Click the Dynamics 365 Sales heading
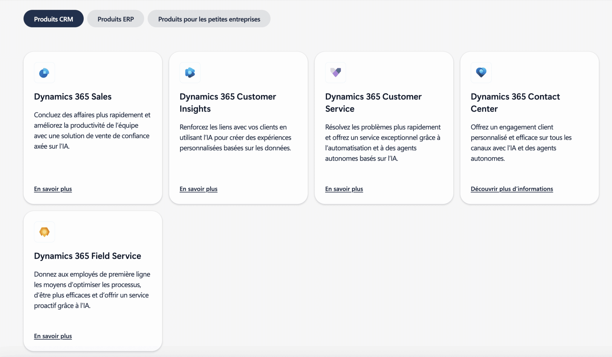The height and width of the screenshot is (357, 612). click(73, 97)
